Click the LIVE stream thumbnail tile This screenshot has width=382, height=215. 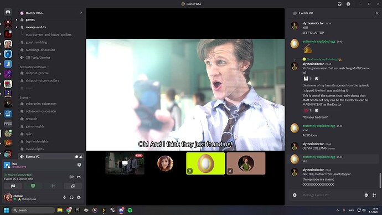pyautogui.click(x=125, y=163)
